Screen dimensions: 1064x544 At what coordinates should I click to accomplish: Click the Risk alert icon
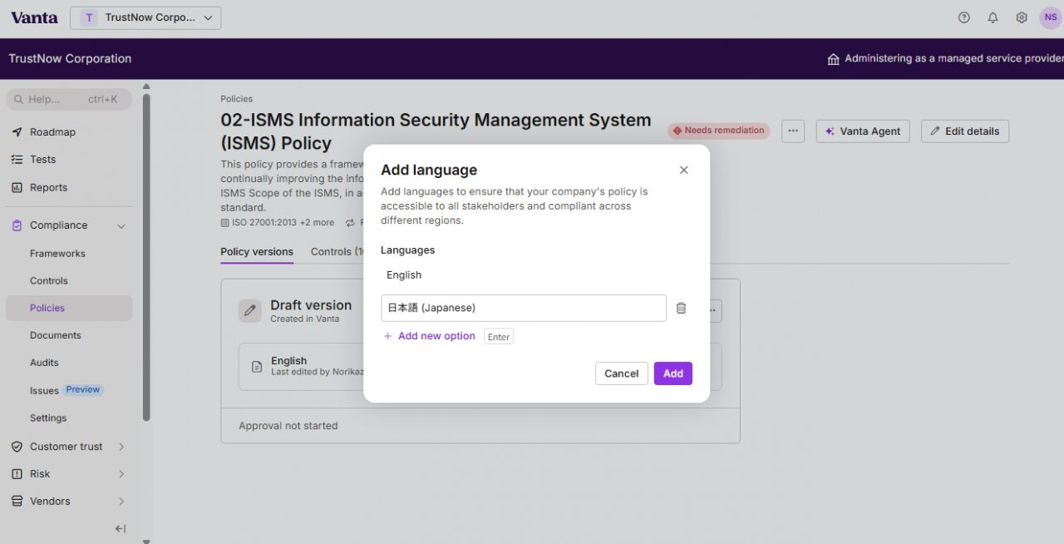click(17, 474)
